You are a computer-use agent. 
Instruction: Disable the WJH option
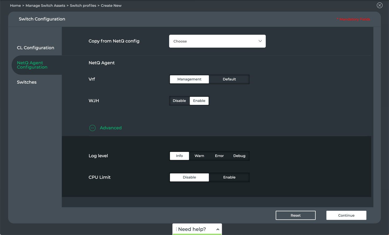pyautogui.click(x=179, y=101)
